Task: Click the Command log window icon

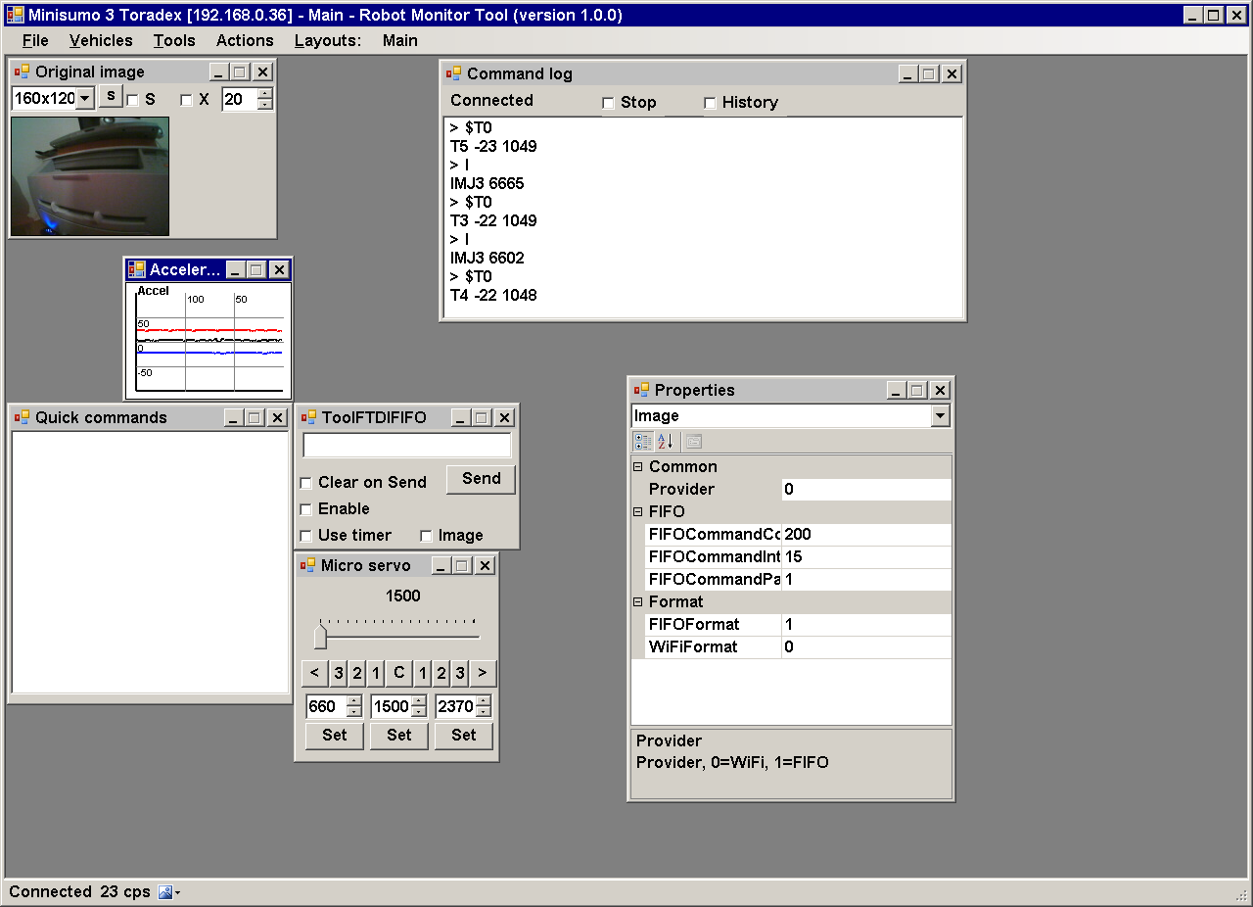Action: pyautogui.click(x=453, y=73)
